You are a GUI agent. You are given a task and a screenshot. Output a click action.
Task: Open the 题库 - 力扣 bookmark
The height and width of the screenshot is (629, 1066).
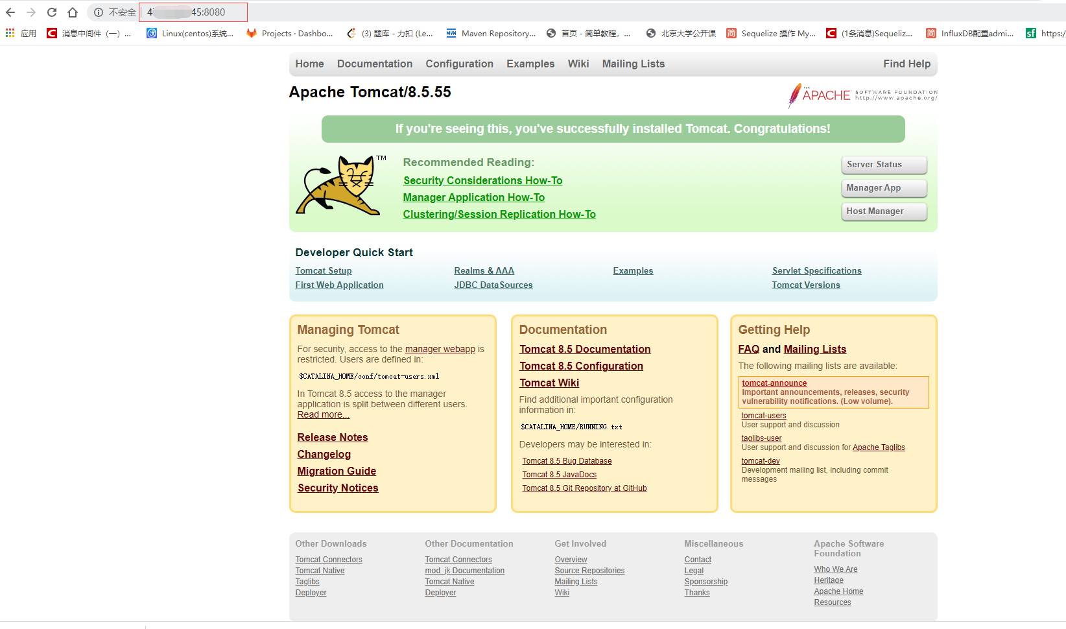coord(390,33)
